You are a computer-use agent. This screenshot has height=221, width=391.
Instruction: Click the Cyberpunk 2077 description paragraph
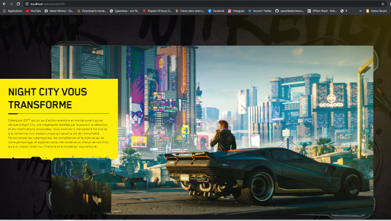(58, 133)
